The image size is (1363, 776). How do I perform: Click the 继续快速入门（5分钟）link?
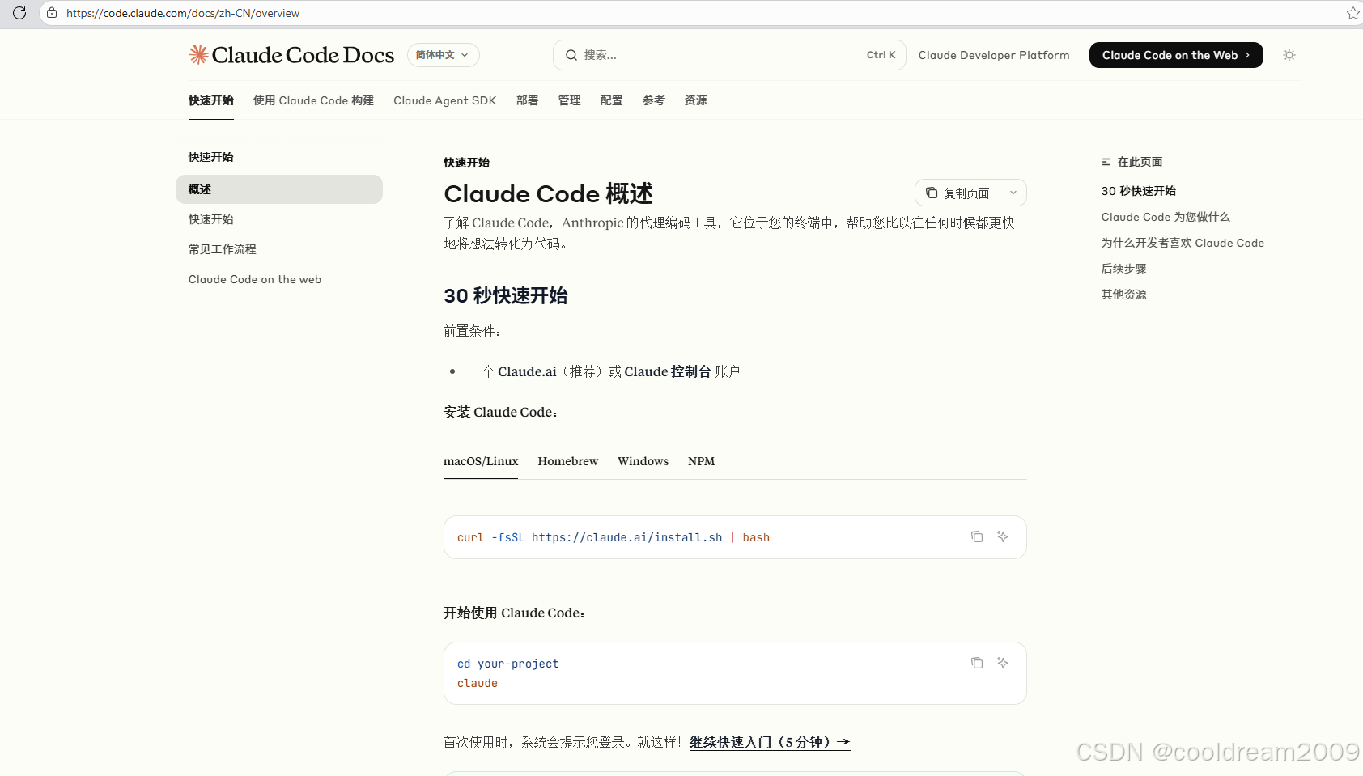[x=767, y=741]
